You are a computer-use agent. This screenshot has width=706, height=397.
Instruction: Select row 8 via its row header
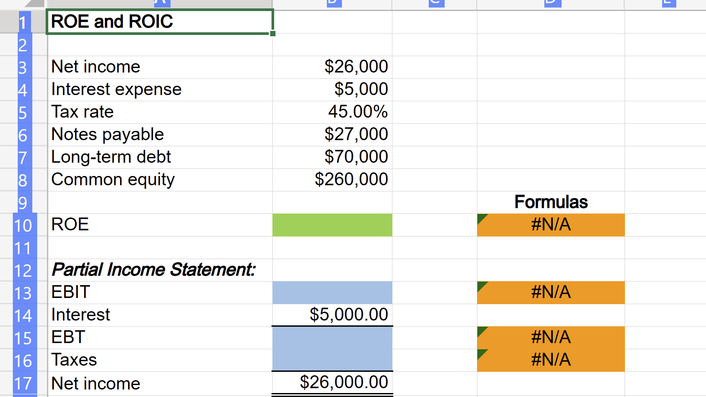23,180
